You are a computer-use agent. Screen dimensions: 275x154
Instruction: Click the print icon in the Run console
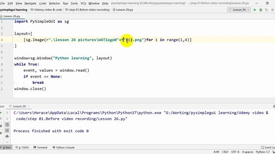[7, 136]
